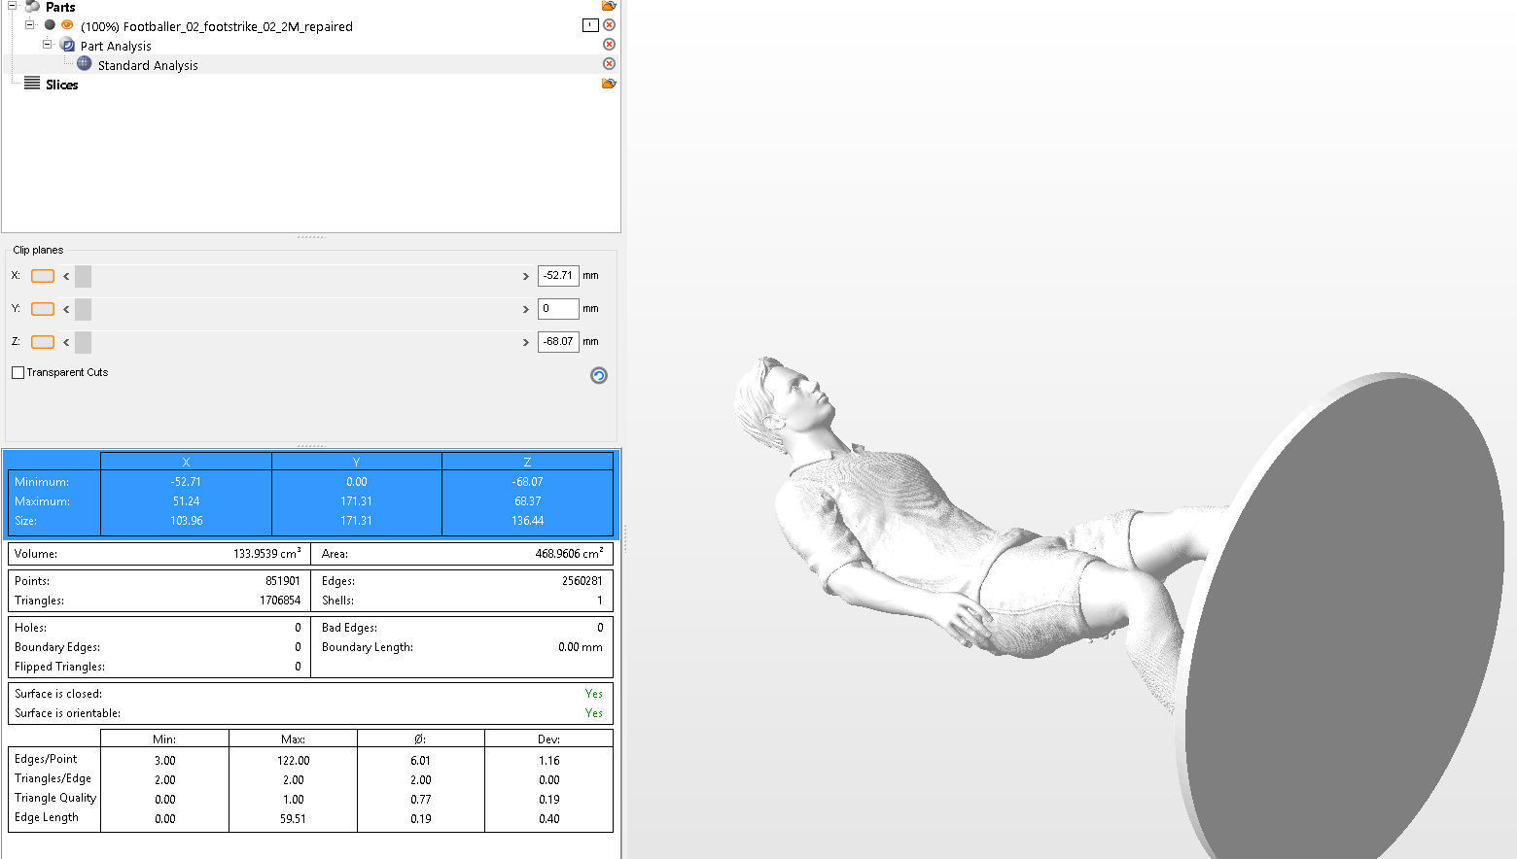Click the Size X value 103.96

[186, 521]
